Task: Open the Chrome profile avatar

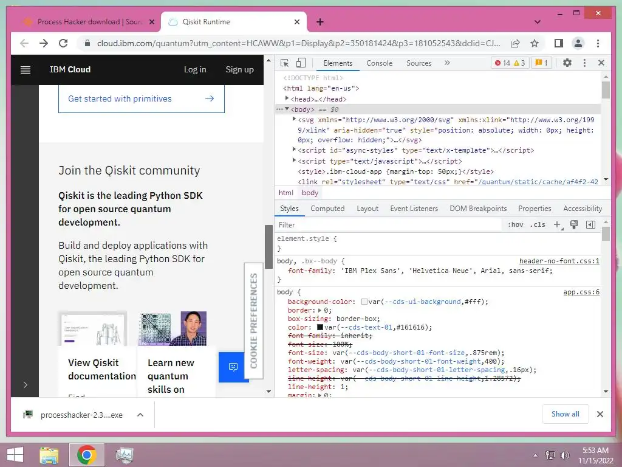Action: click(578, 43)
